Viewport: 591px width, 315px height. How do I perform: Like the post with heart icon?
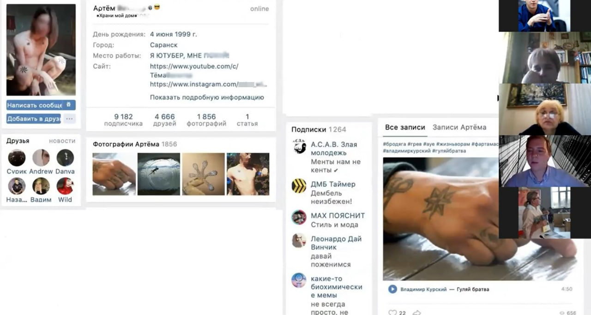click(x=392, y=313)
